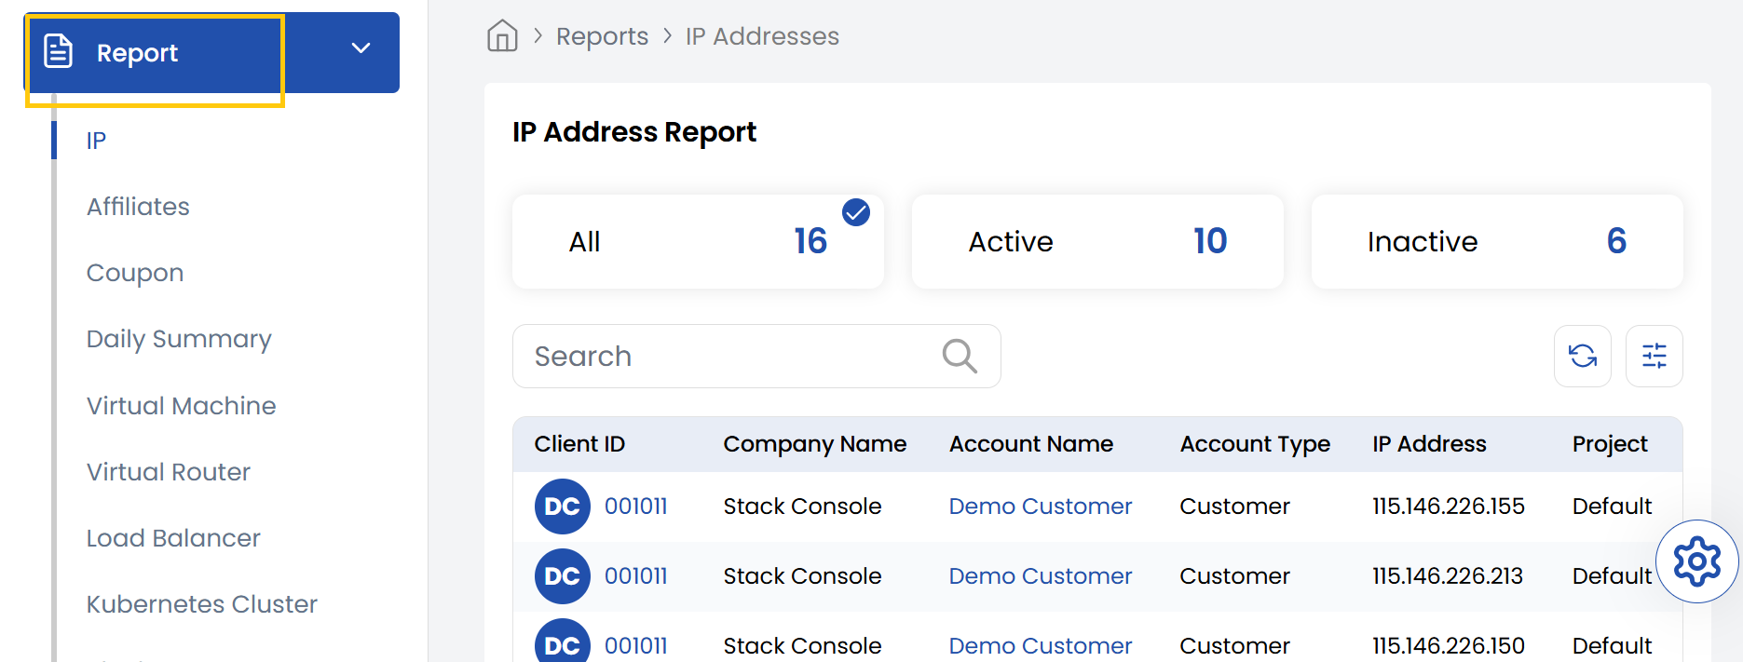Open the Affiliates report

pyautogui.click(x=138, y=207)
